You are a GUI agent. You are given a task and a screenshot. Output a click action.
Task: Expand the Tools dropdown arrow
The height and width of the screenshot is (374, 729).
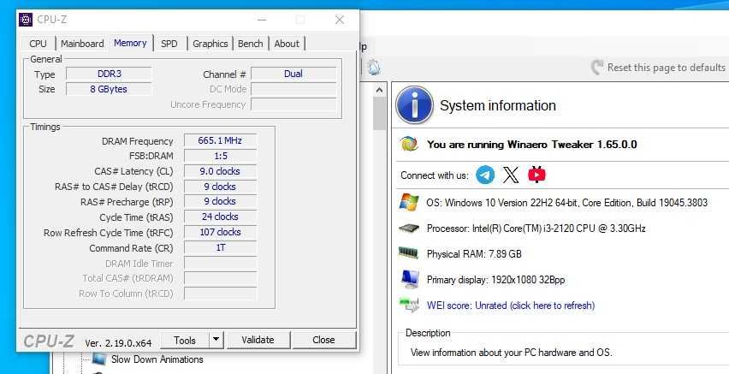(x=216, y=340)
